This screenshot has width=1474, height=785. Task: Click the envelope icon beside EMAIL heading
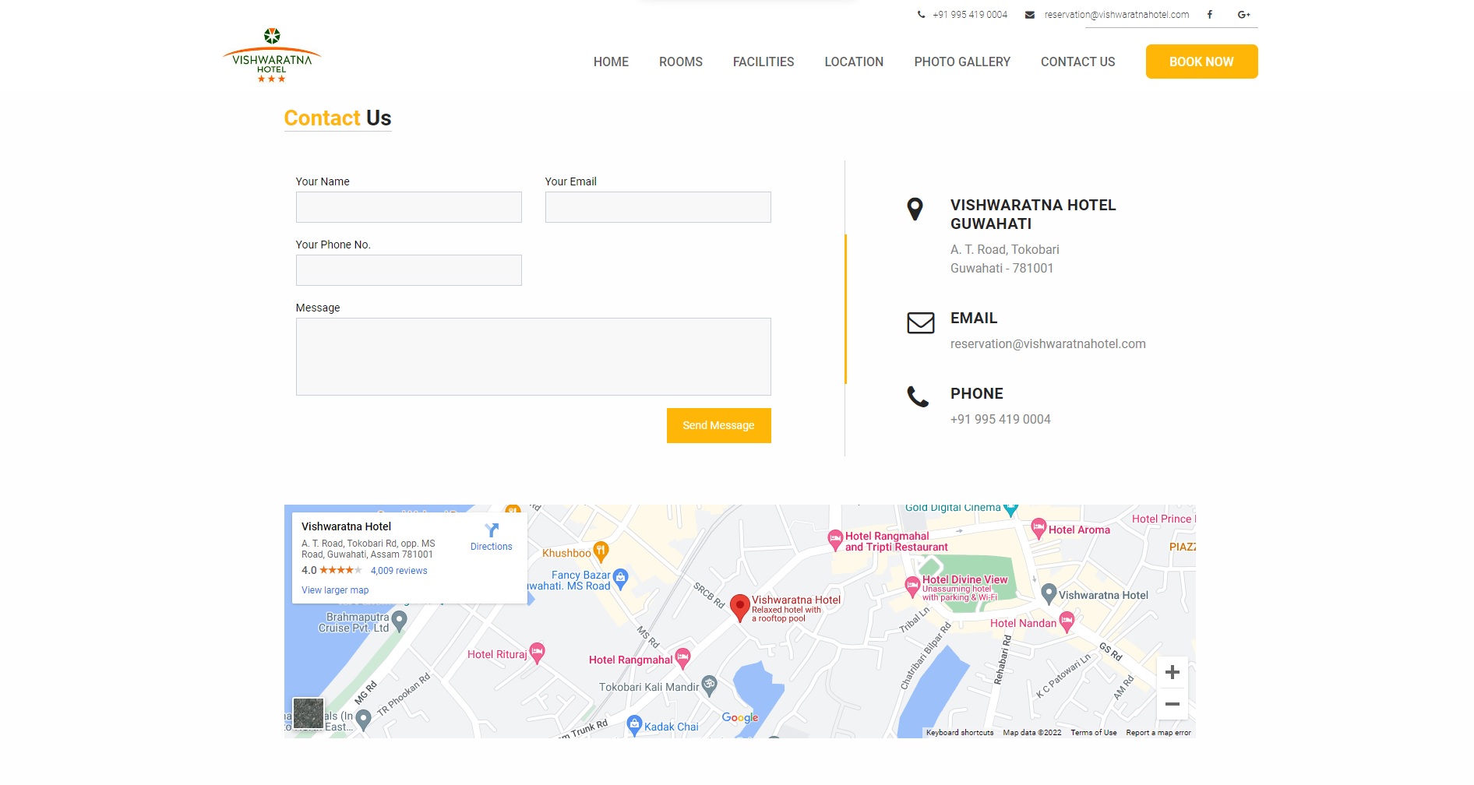pyautogui.click(x=921, y=322)
